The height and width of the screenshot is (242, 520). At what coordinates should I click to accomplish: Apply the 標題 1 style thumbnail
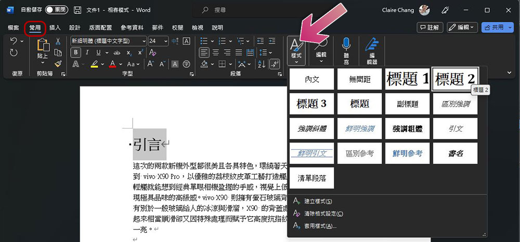407,79
